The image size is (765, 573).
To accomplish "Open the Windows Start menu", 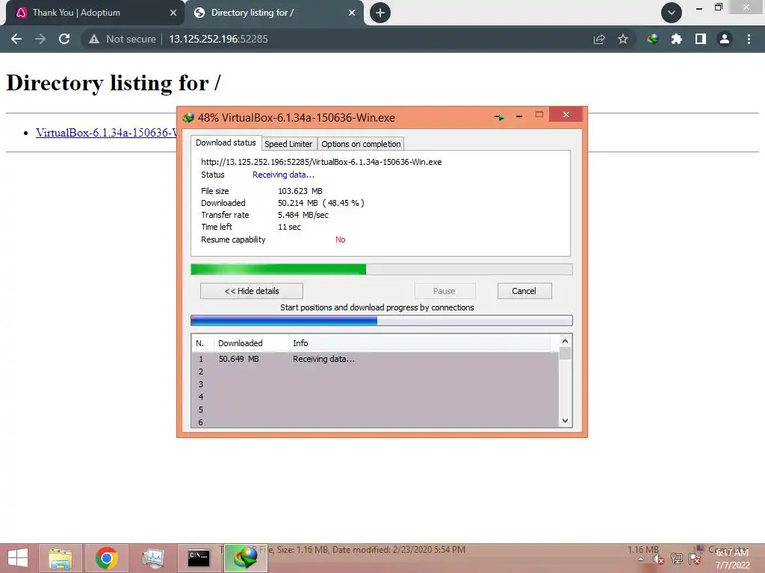I will 18,558.
